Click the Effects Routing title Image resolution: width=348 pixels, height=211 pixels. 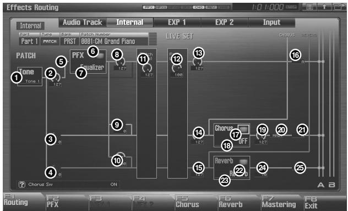[32, 8]
